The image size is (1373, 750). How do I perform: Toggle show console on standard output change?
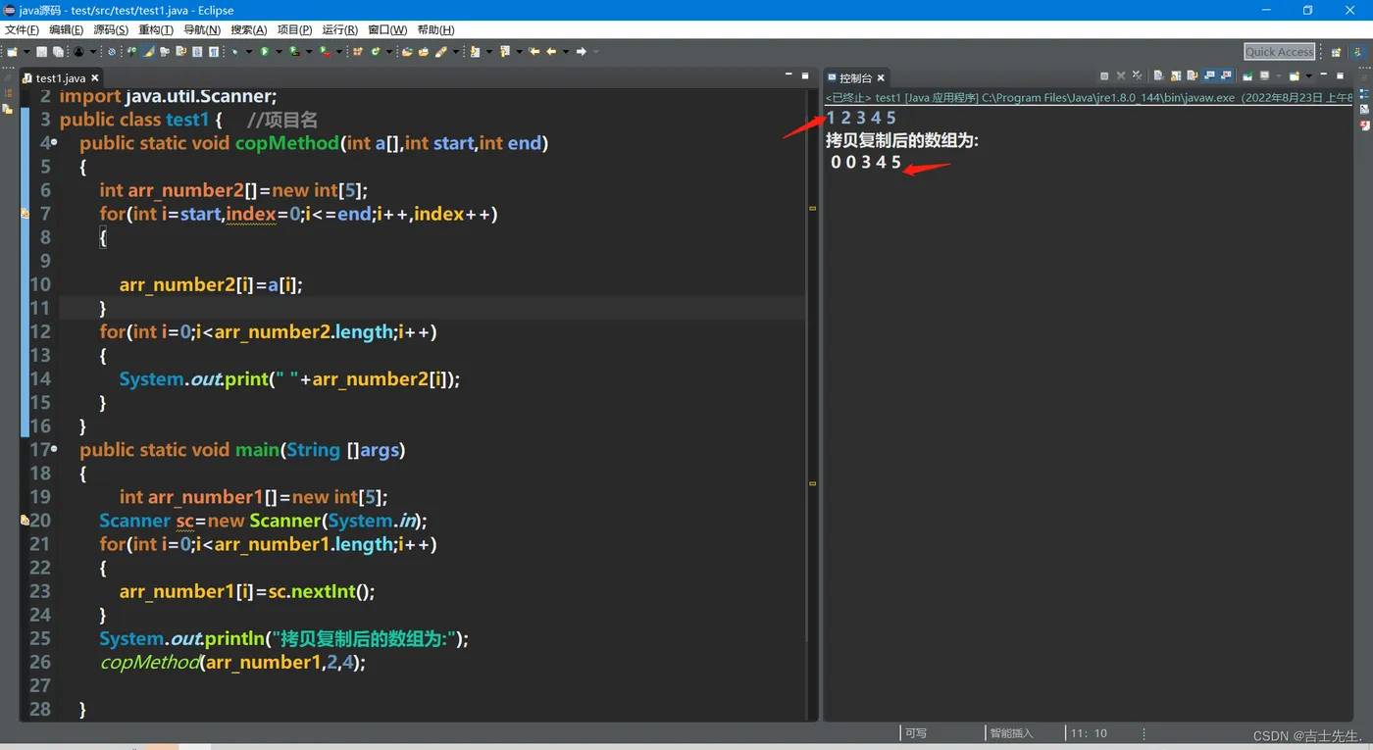(1208, 76)
